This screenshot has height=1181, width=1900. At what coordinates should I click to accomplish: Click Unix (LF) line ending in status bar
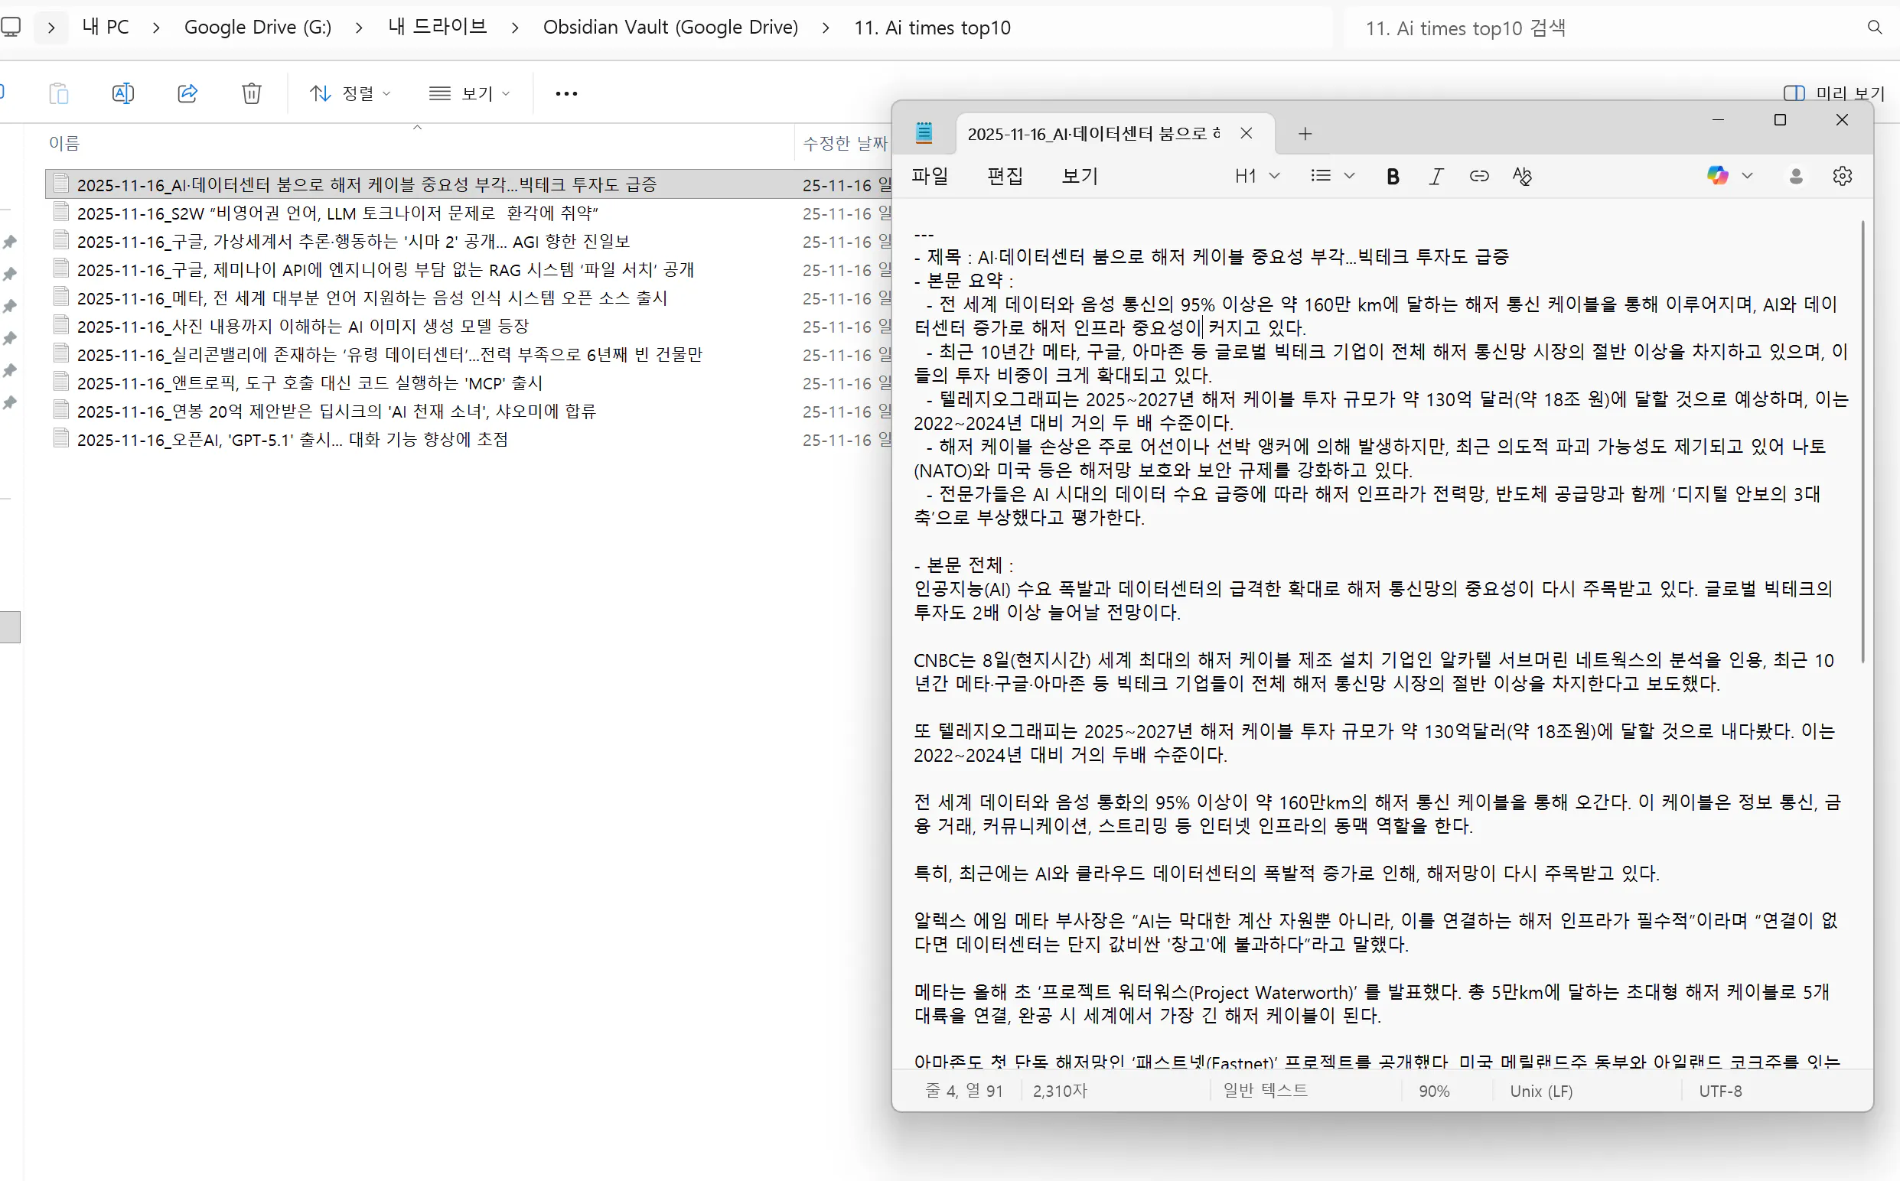coord(1540,1092)
